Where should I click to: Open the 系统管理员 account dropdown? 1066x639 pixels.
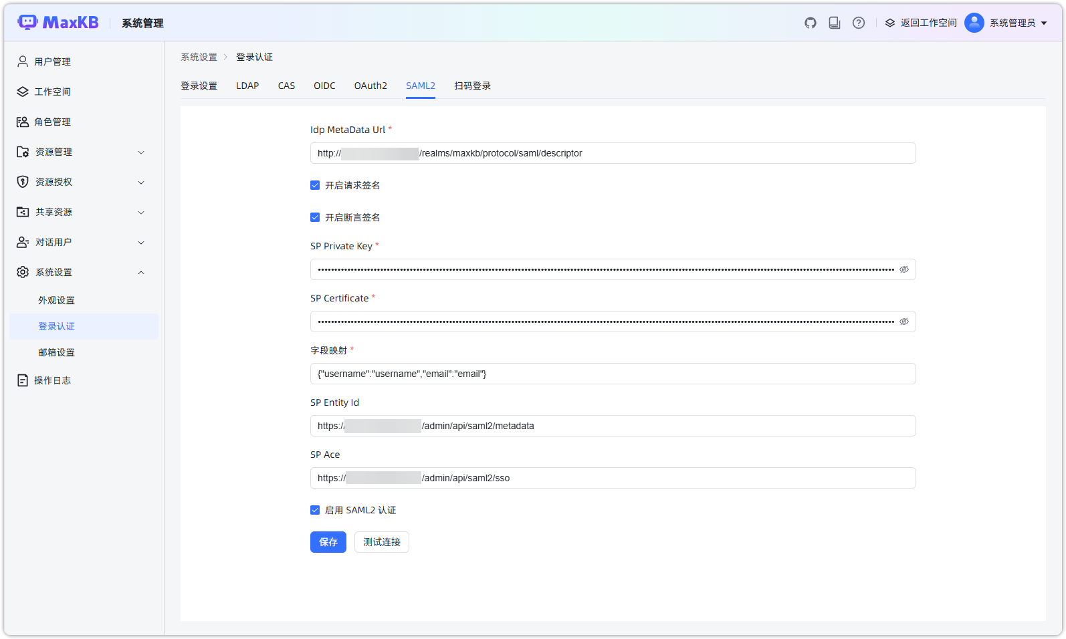click(x=1017, y=23)
